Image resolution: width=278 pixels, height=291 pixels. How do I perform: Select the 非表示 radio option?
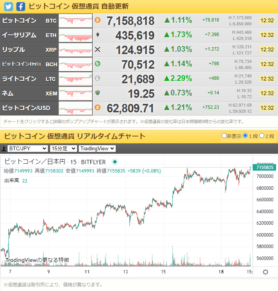(224, 136)
